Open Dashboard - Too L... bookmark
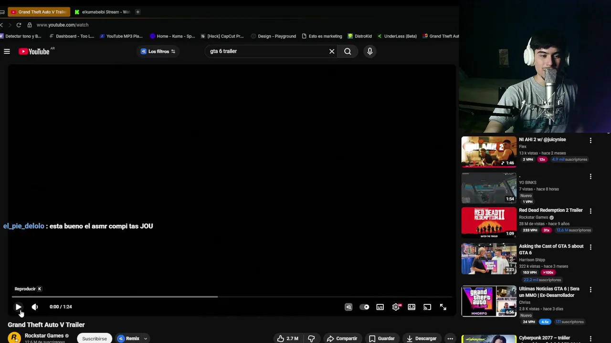 pos(72,36)
